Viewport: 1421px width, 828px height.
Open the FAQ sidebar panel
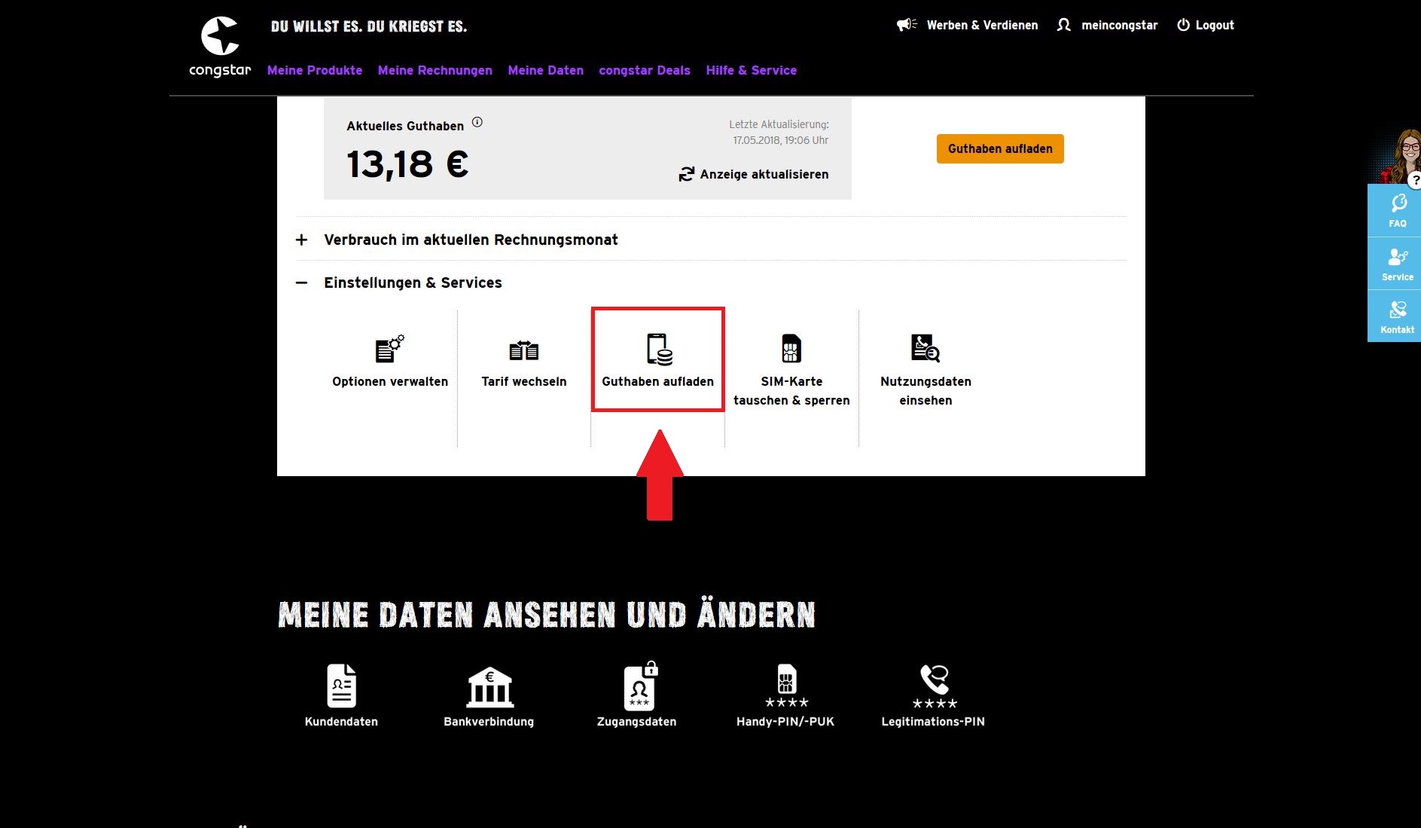point(1397,210)
